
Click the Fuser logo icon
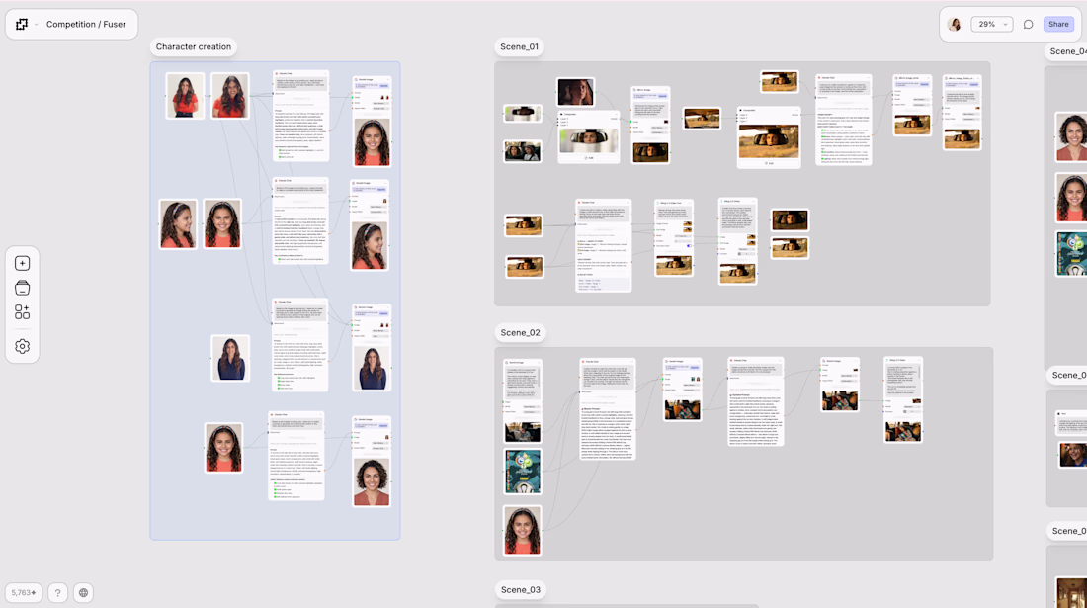22,25
